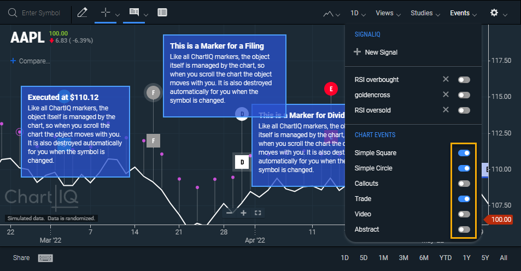
Task: Toggle the crosshair tool
Action: (106, 13)
